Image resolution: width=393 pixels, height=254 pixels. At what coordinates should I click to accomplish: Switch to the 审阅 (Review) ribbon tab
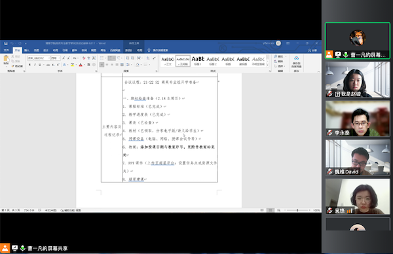tap(84, 50)
